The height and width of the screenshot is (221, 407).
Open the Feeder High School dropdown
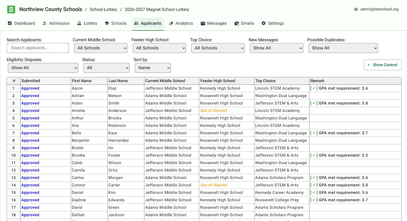pos(159,48)
